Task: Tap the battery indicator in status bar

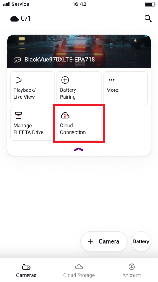Action: pos(150,4)
